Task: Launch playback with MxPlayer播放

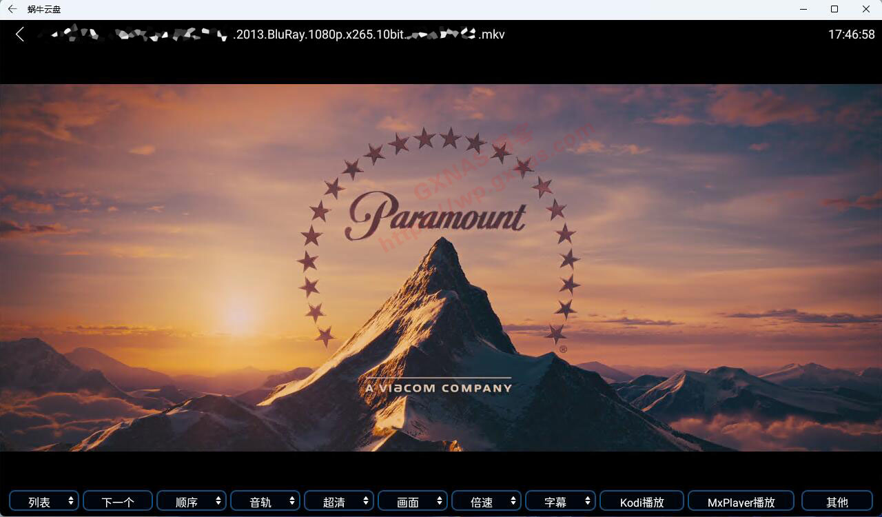Action: tap(741, 502)
